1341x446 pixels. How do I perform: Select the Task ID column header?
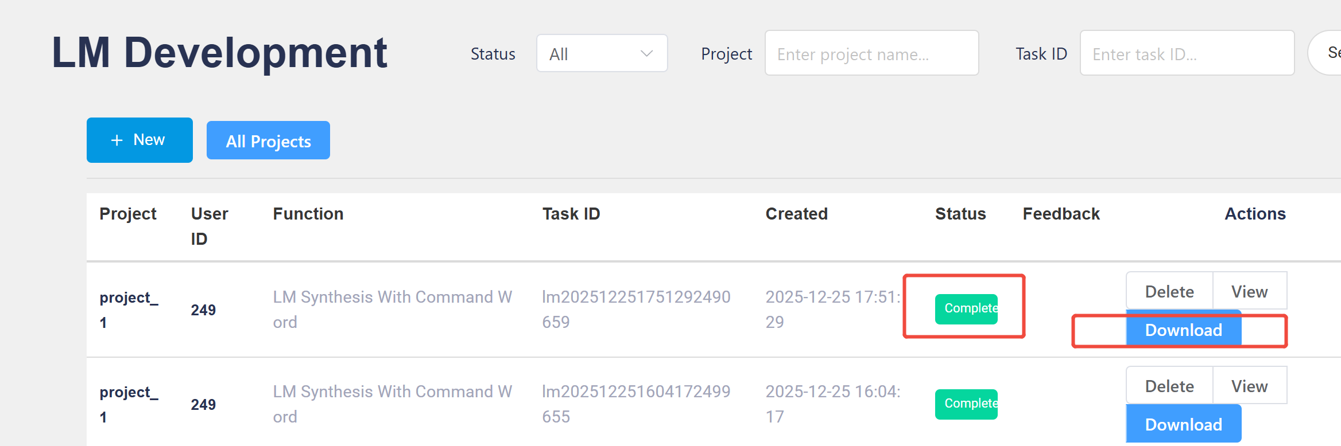[x=571, y=214]
